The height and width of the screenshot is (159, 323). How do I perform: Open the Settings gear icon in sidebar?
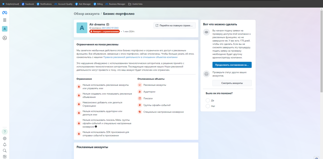tap(5, 139)
